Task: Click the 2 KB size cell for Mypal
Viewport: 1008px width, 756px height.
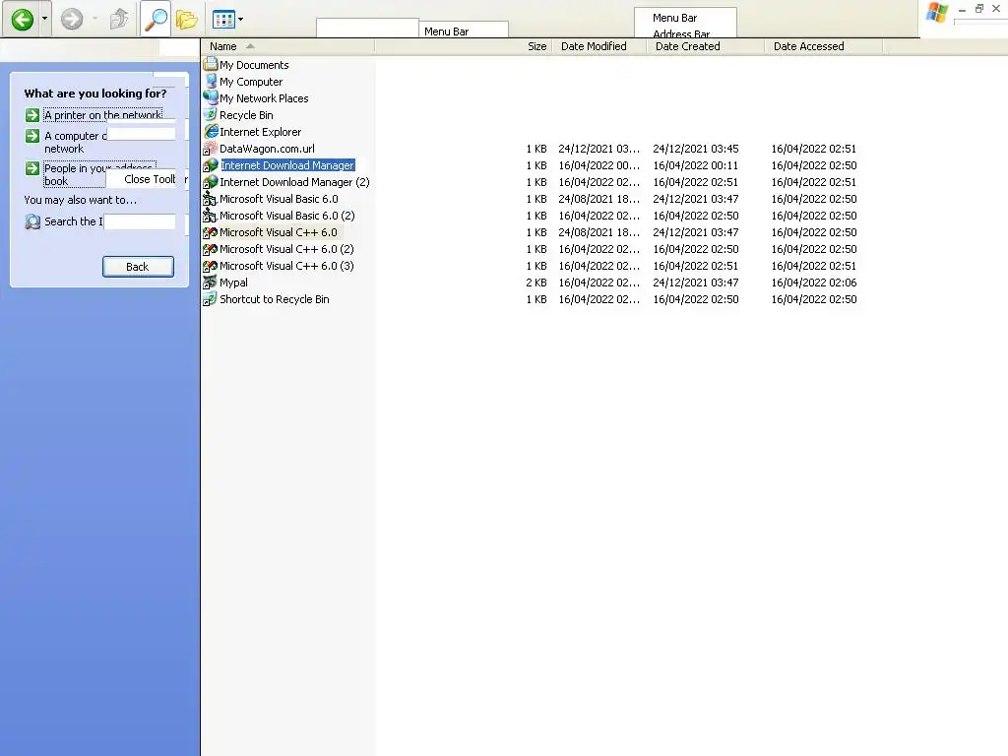Action: pos(536,283)
